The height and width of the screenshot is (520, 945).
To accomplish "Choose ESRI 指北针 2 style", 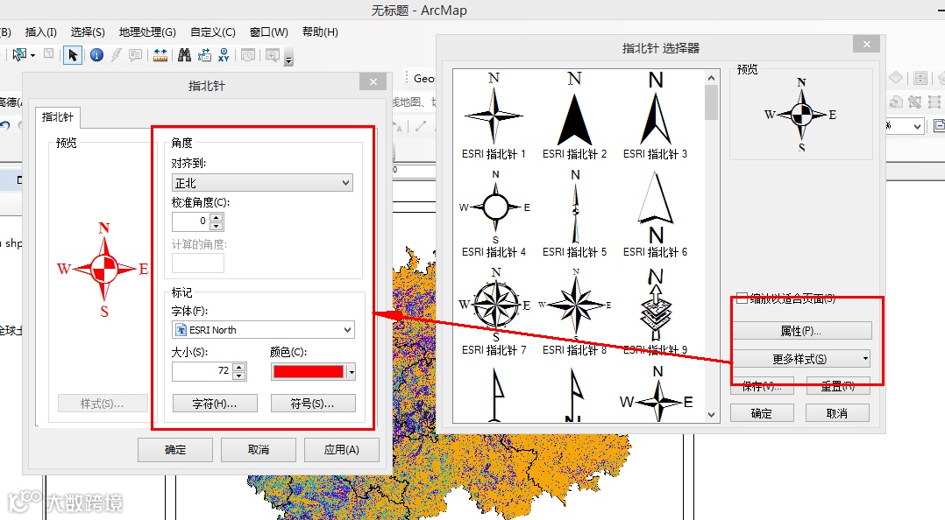I will click(574, 116).
